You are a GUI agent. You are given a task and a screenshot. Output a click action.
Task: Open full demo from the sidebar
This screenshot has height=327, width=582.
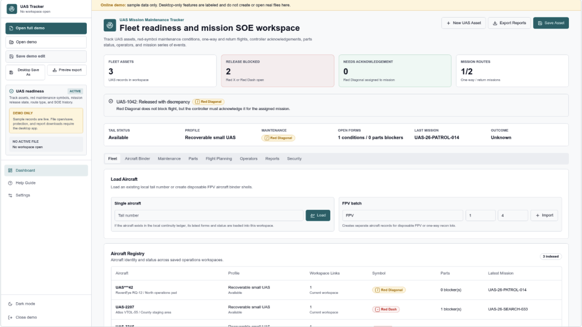[46, 28]
